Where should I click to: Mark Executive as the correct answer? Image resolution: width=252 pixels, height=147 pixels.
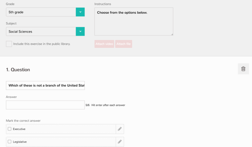tap(9, 129)
